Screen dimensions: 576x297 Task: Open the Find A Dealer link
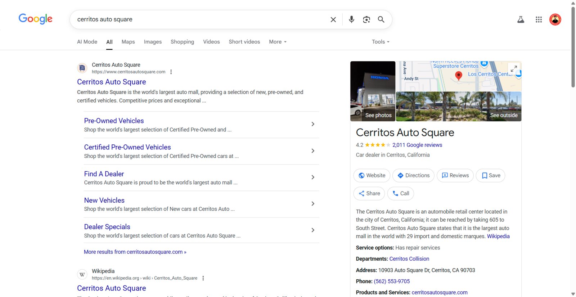(104, 174)
